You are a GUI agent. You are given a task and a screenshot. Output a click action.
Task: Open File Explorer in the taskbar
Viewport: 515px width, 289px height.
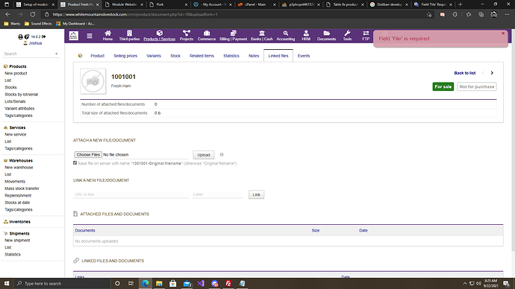(159, 284)
